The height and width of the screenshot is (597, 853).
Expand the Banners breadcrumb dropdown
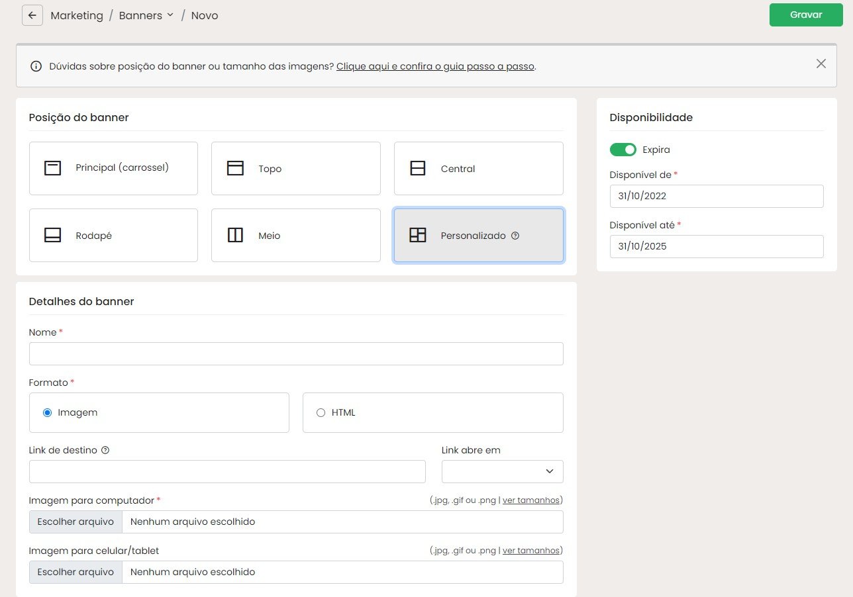coord(171,15)
